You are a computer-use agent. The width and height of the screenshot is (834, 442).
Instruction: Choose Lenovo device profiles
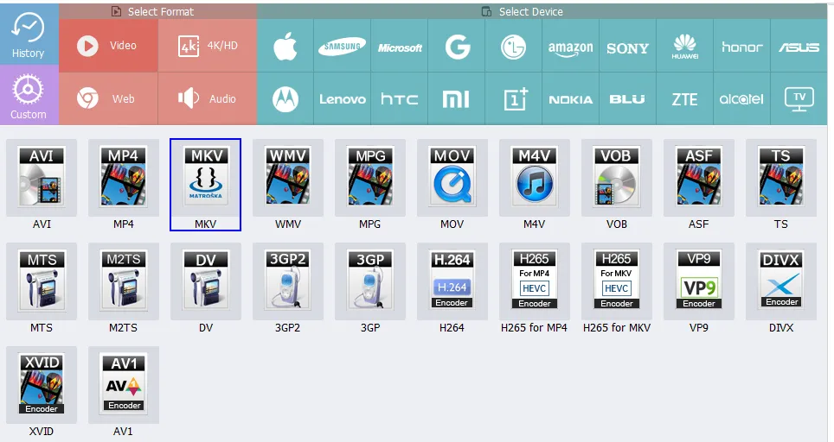(342, 98)
